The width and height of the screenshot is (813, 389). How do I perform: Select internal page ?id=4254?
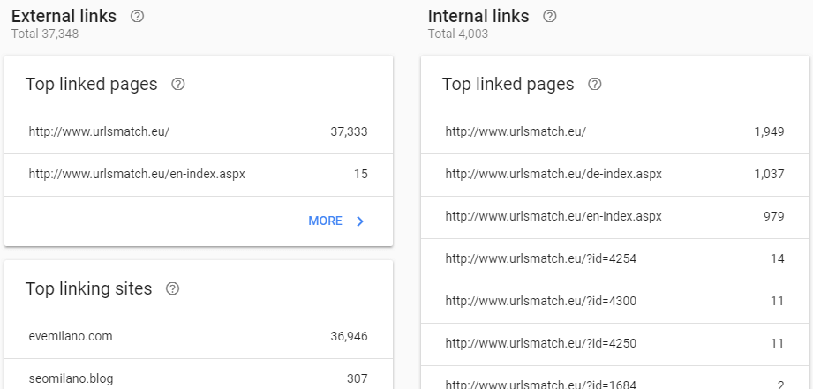pos(615,259)
